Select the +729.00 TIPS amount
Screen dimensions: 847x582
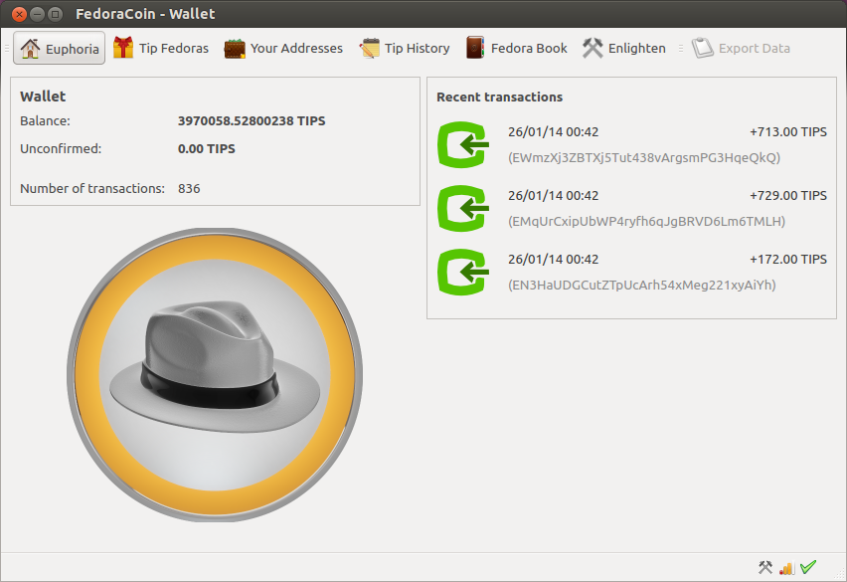[788, 196]
